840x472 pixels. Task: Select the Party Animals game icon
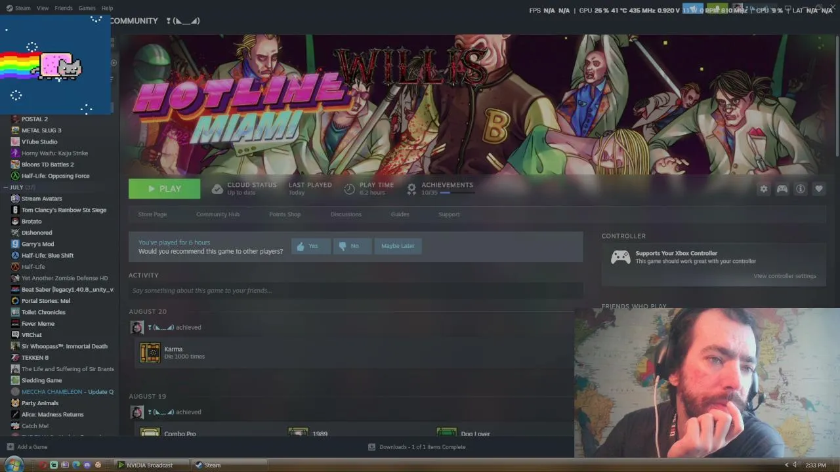tap(15, 403)
